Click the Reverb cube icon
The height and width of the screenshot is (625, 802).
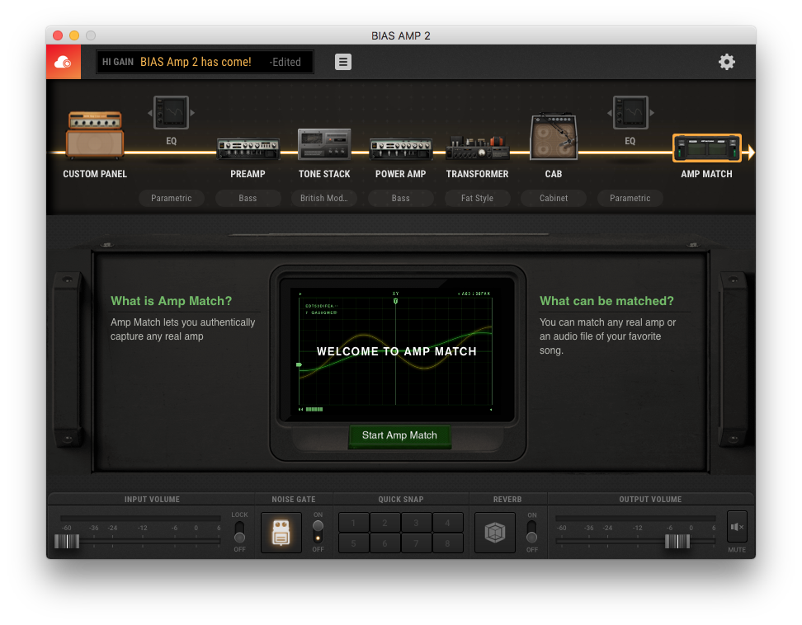click(x=494, y=533)
